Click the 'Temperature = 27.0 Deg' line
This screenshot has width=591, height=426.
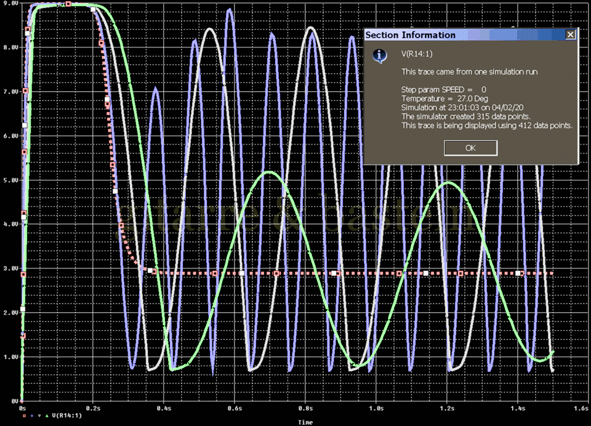[444, 98]
